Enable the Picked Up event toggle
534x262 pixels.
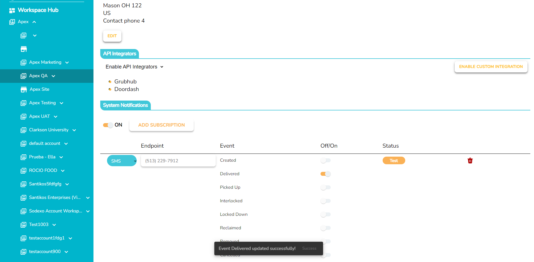coord(325,187)
